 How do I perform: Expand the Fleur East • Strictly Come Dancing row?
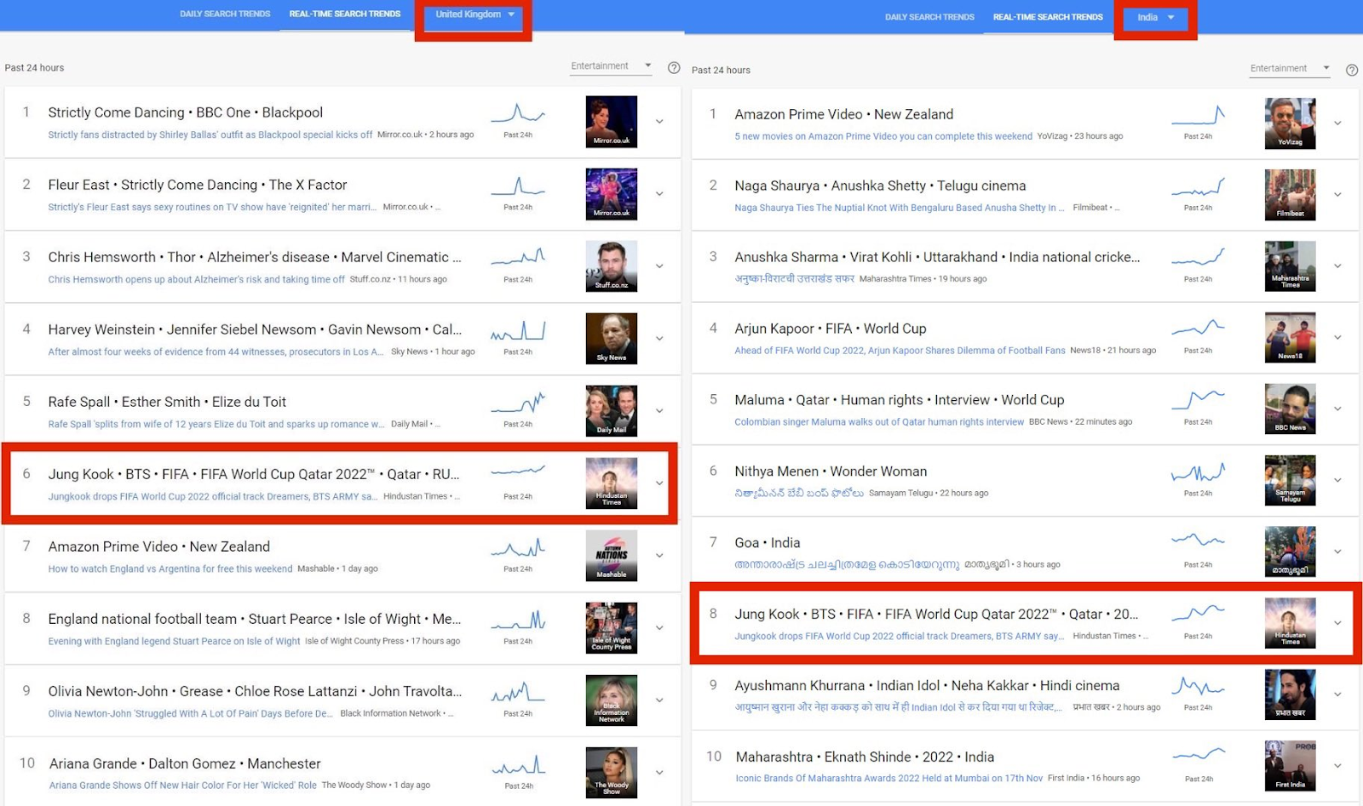659,194
